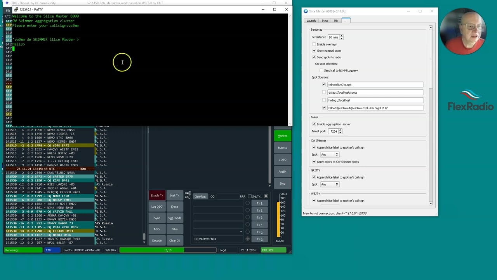This screenshot has width=497, height=280.
Task: Click the Enable Tx button
Action: [157, 196]
